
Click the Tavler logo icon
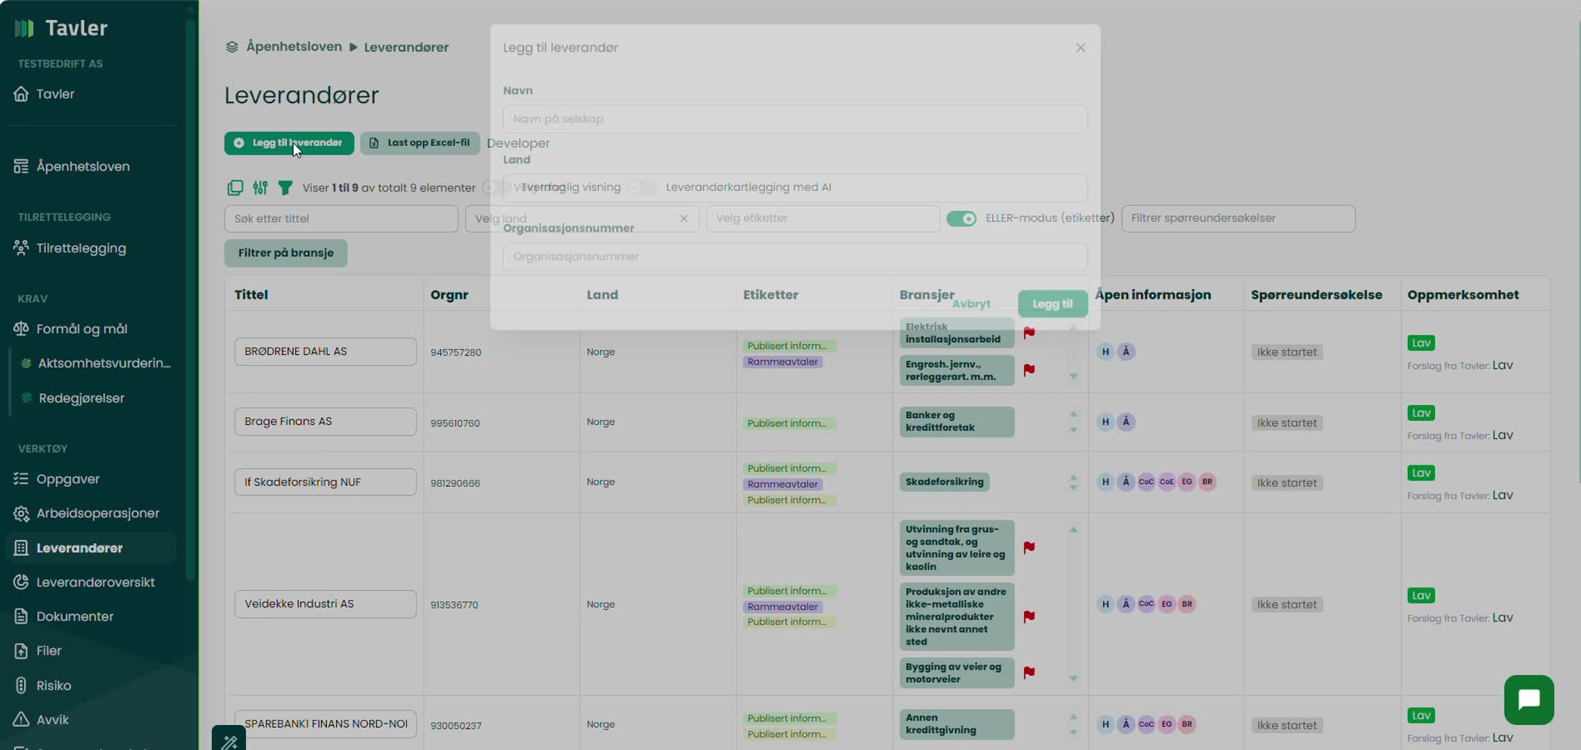24,28
